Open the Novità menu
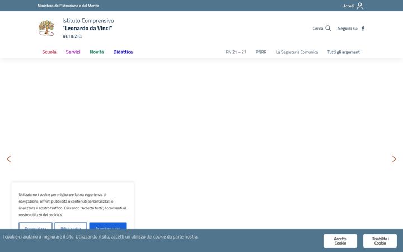The height and width of the screenshot is (252, 403). (x=97, y=52)
